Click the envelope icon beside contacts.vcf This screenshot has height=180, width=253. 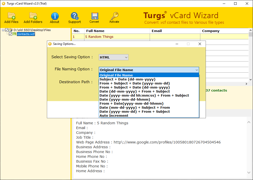[14, 34]
